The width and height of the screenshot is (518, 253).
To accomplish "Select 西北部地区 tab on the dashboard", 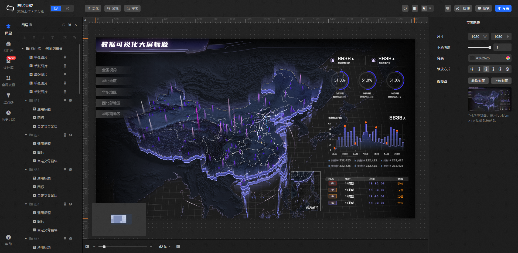I will [x=111, y=103].
